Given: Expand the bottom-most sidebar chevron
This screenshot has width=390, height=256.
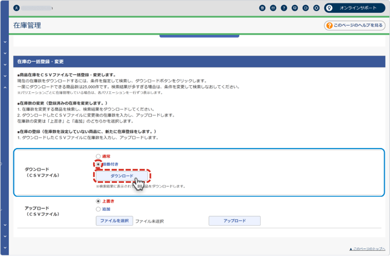Looking at the screenshot, I should coord(5,247).
